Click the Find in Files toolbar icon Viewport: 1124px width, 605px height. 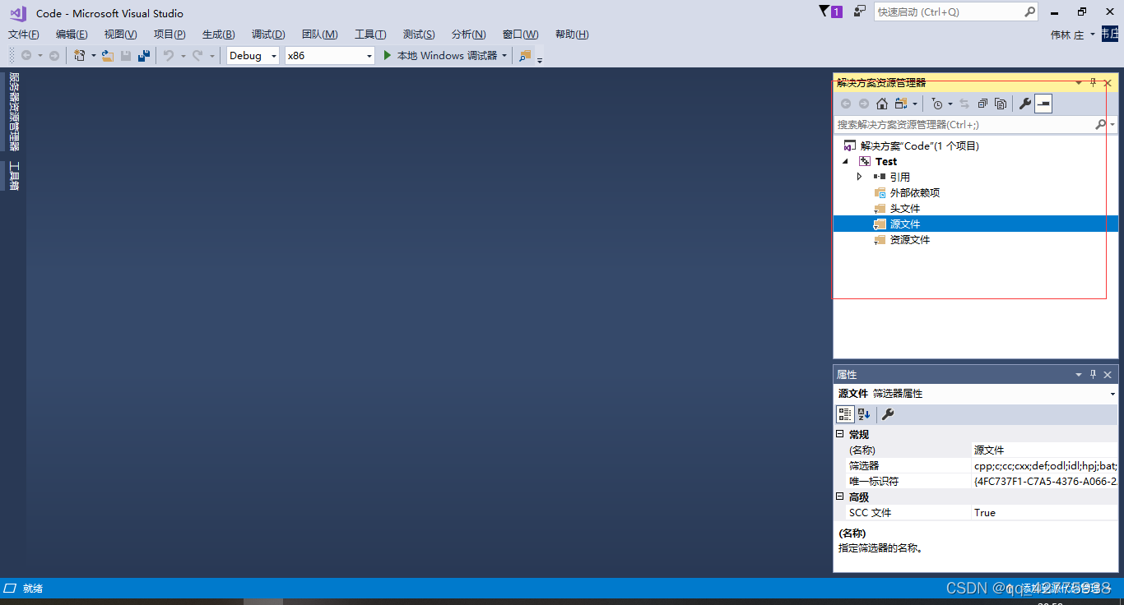coord(525,56)
